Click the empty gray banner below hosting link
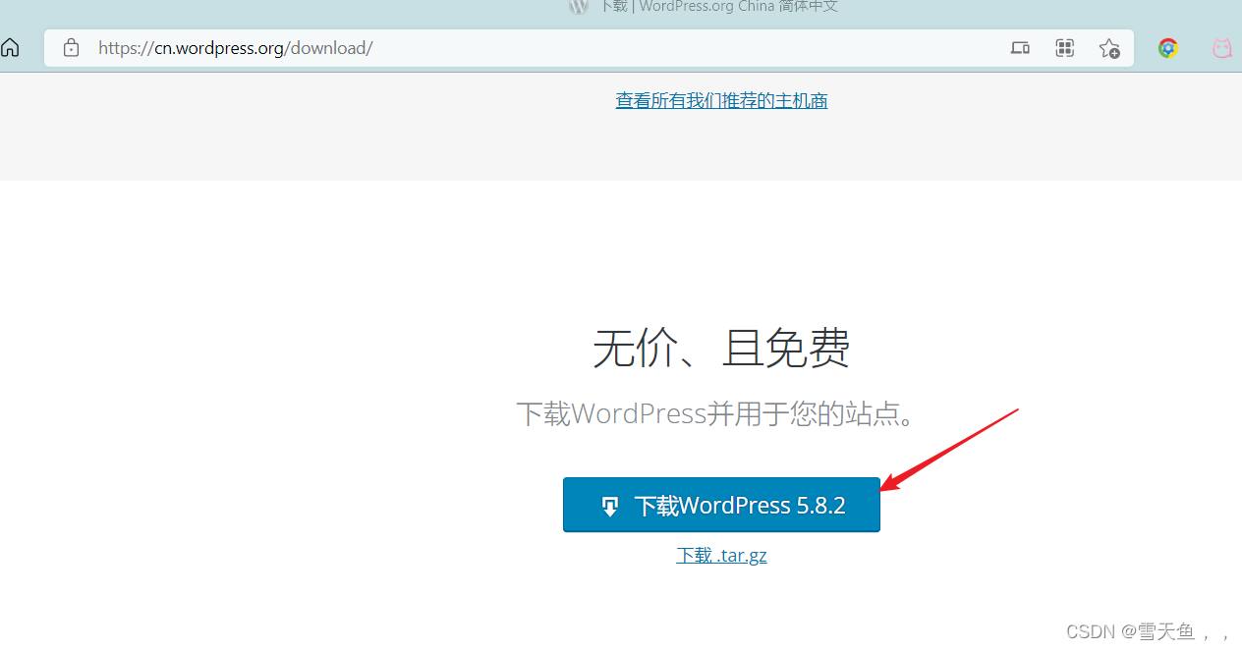The height and width of the screenshot is (650, 1242). [393, 147]
